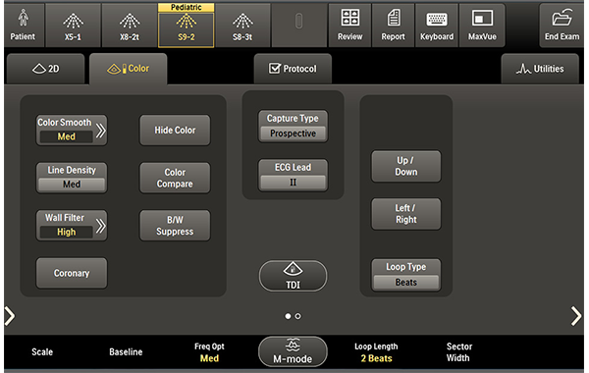Image resolution: width=589 pixels, height=373 pixels.
Task: Activate the M-mode button
Action: [x=293, y=351]
